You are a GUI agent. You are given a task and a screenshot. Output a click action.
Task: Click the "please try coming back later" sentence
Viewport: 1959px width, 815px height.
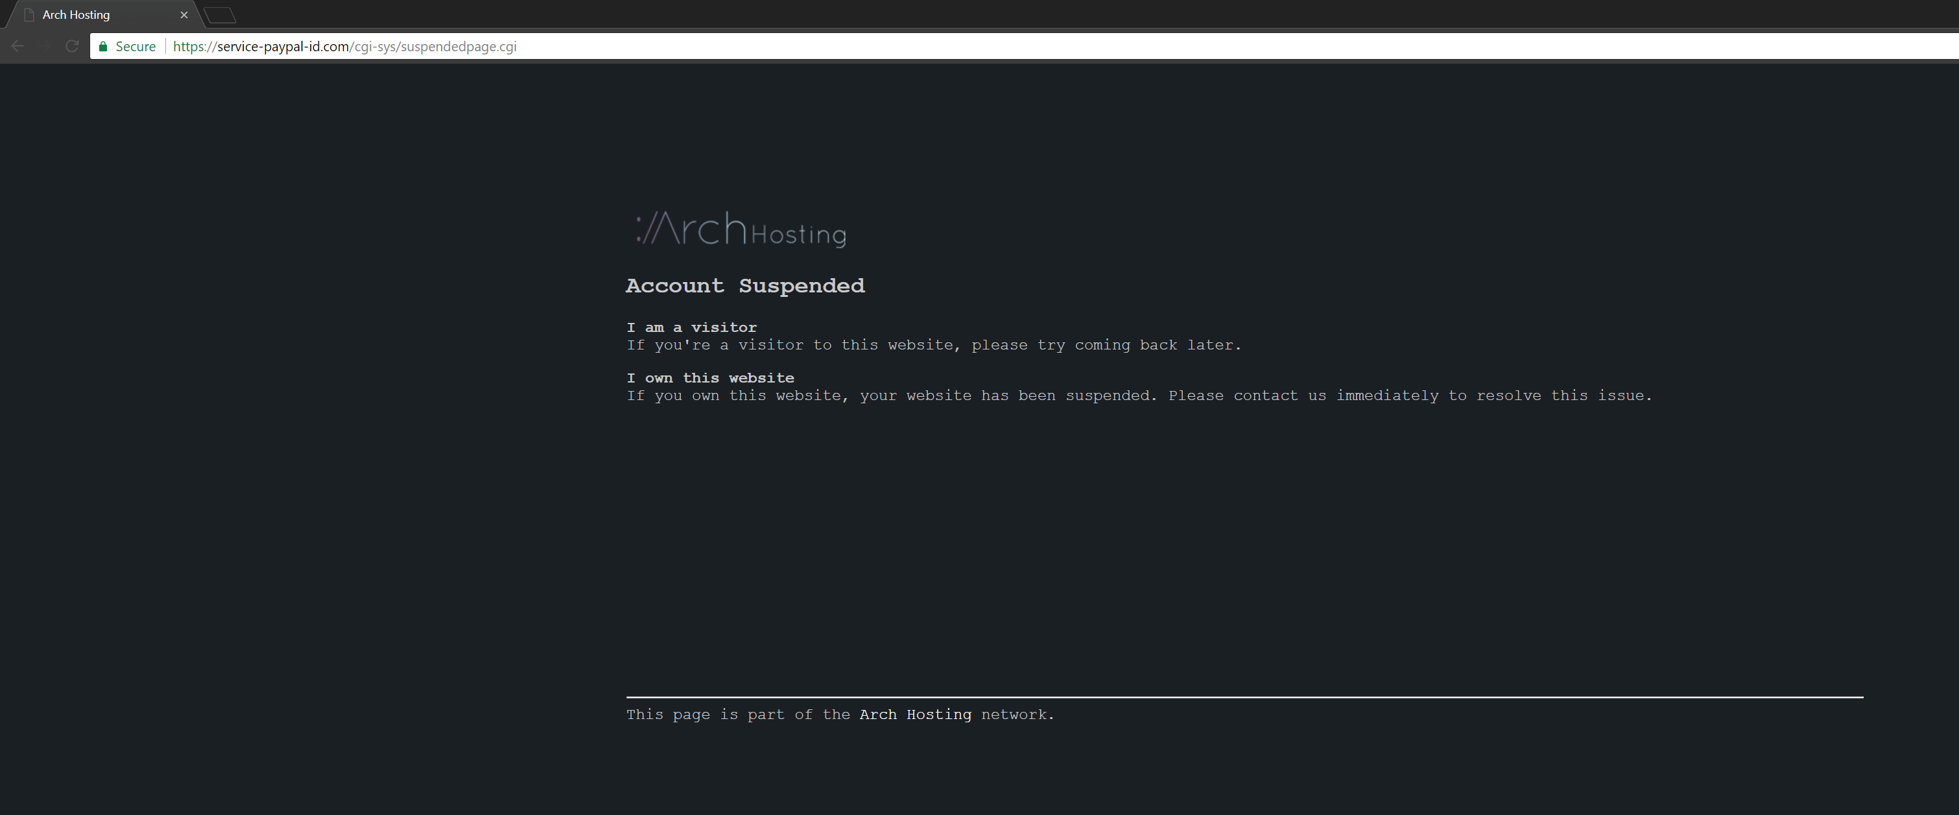coord(1105,345)
